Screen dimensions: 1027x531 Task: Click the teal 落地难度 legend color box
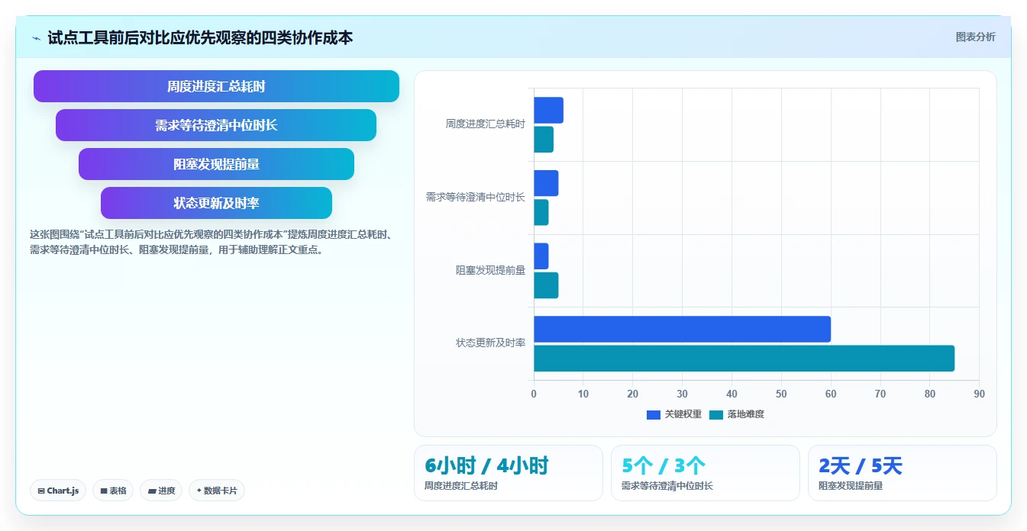point(715,415)
